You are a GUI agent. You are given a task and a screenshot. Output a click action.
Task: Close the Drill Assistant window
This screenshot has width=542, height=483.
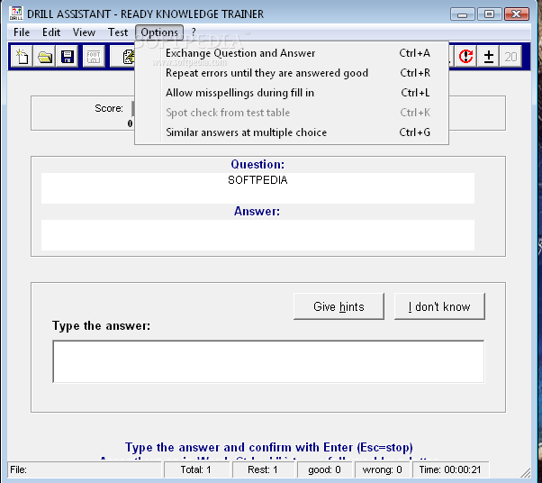(517, 14)
